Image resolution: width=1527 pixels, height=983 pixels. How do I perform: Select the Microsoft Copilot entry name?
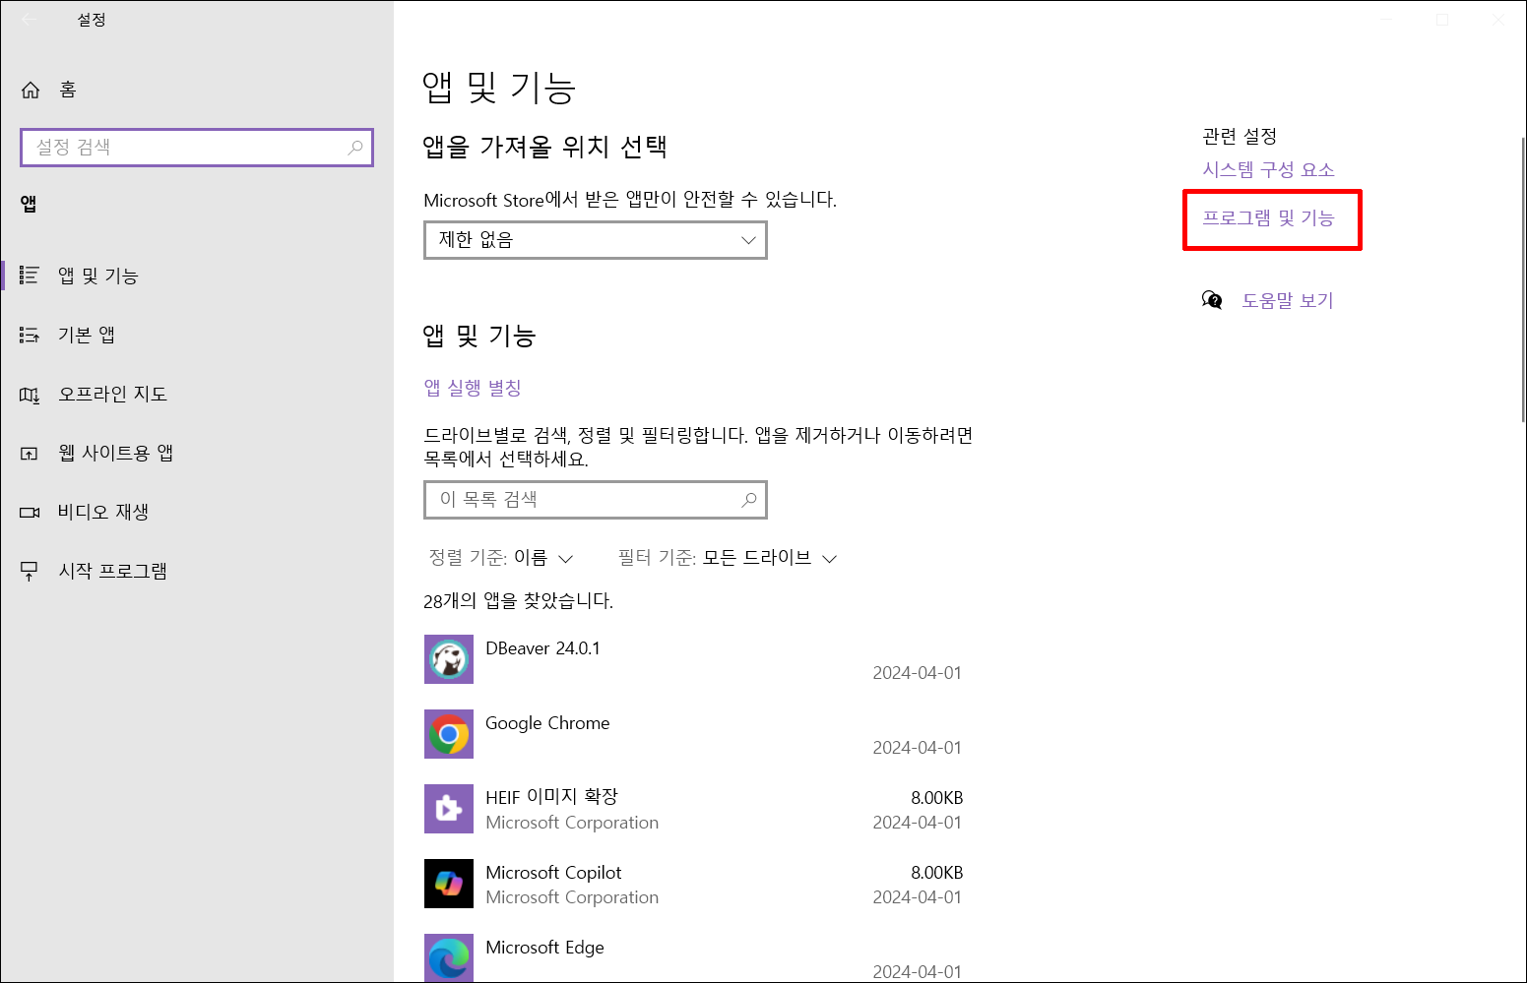553,873
